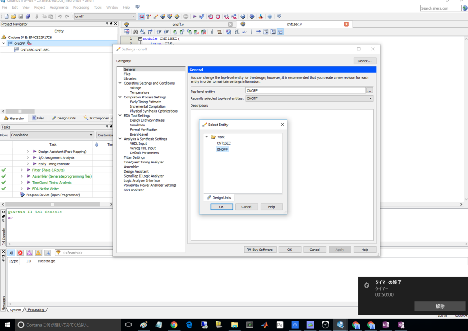This screenshot has width=468, height=331.
Task: Open the Flow Compilation dropdown
Action: tap(91, 135)
